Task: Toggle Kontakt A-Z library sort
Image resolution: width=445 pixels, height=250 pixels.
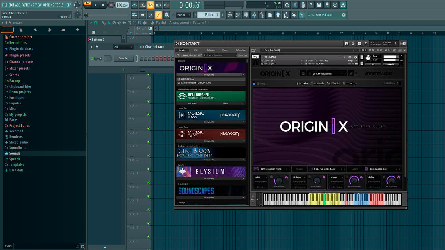Action: [x=200, y=55]
